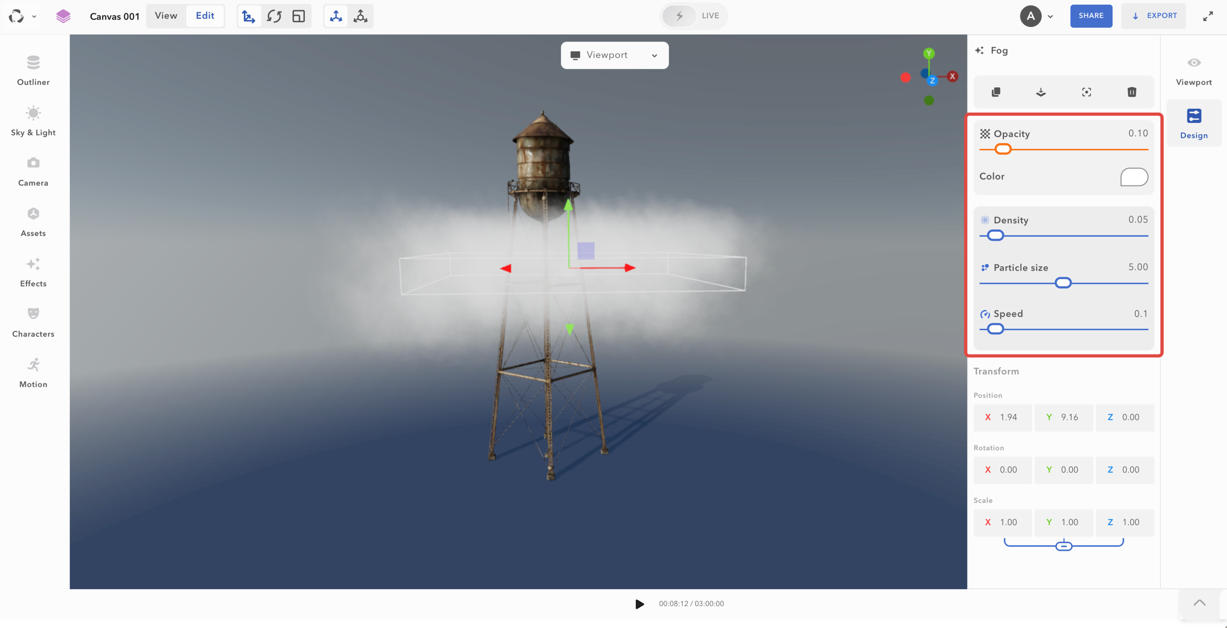Select the Rotate tool in the toolbar
1227x628 pixels.
(x=274, y=16)
